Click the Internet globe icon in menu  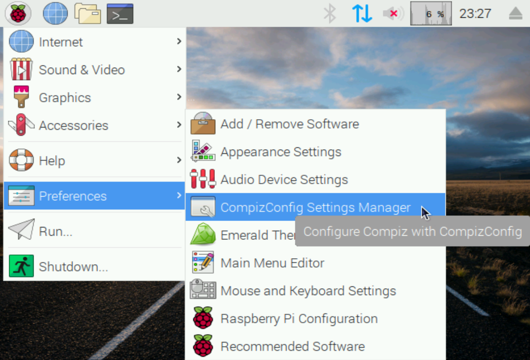click(x=21, y=41)
